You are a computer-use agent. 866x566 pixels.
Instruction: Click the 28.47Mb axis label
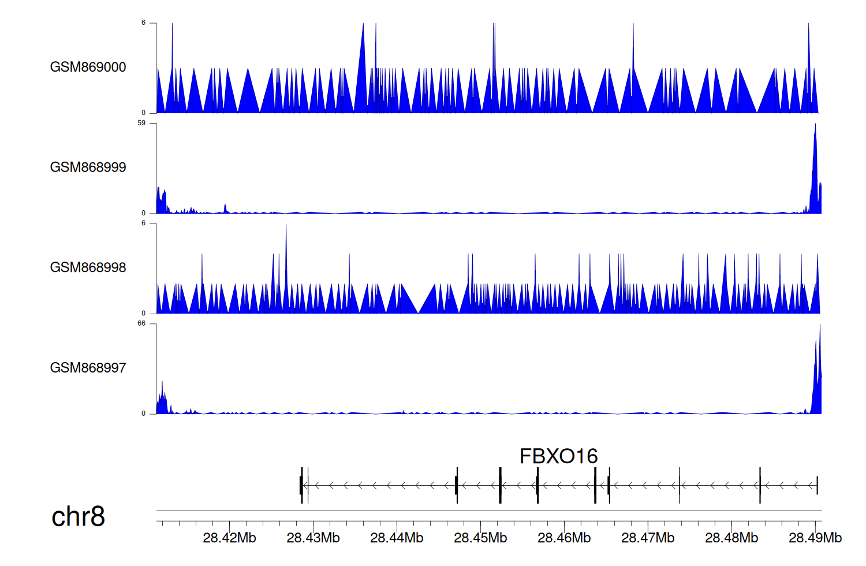coord(648,538)
